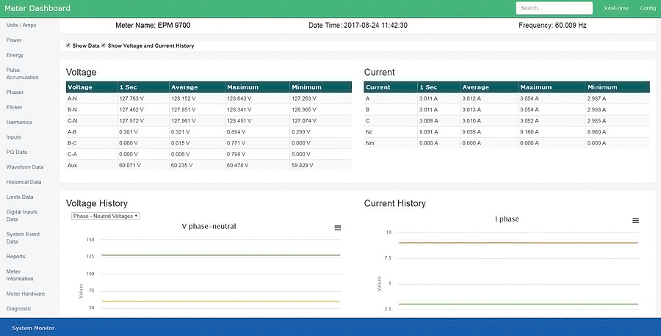Toggle Show Voltage and Current History checkbox
This screenshot has width=661, height=336.
(x=104, y=45)
